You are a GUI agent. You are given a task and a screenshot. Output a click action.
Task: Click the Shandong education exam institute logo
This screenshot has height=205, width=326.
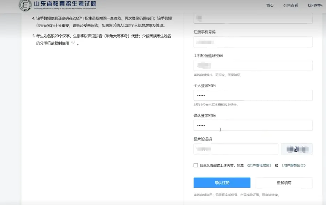58,5
